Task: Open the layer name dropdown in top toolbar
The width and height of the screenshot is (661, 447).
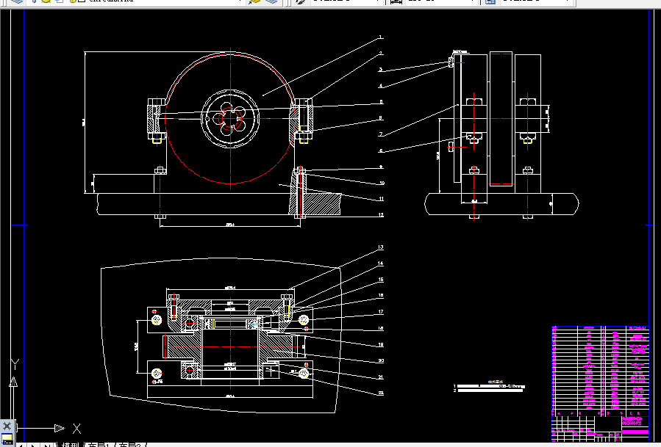Action: point(240,1)
